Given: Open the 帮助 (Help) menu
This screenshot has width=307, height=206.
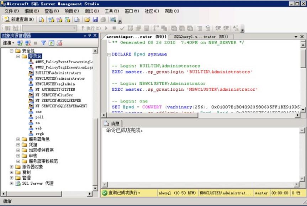Looking at the screenshot, I should pyautogui.click(x=172, y=11).
